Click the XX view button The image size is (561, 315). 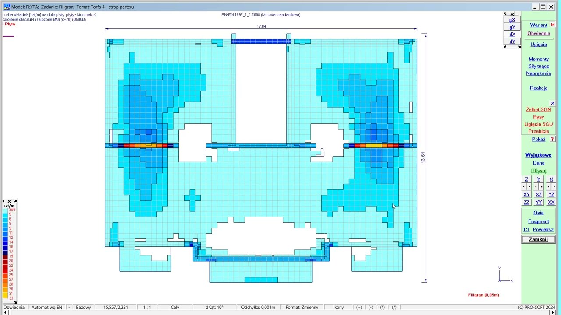551,202
